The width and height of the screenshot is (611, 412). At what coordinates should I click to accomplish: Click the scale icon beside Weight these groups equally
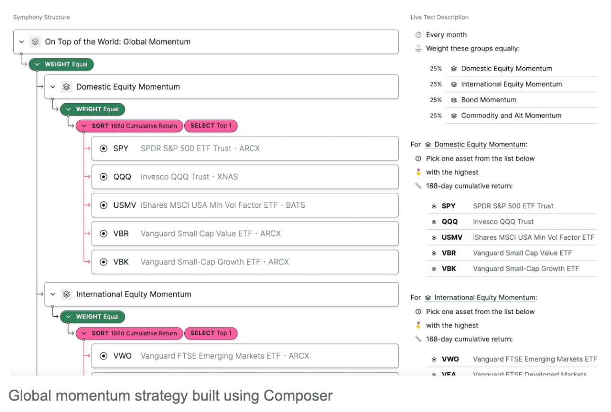pos(418,48)
